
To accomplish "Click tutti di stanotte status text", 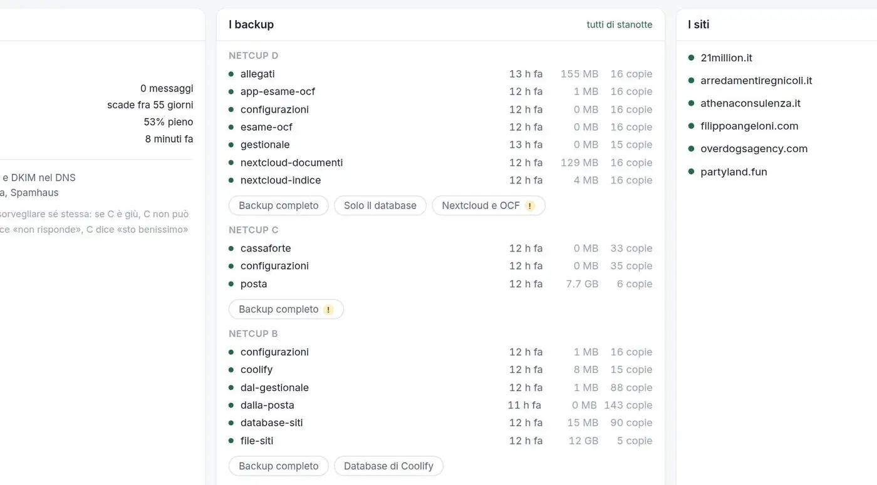I will pos(620,25).
